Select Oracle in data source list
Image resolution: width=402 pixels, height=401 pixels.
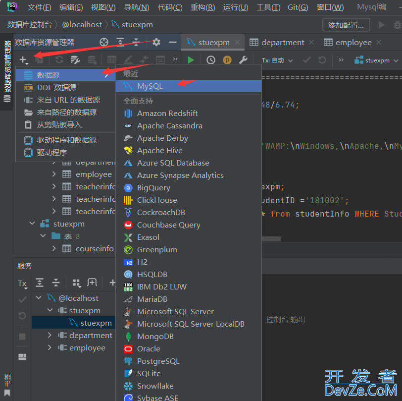(189, 349)
